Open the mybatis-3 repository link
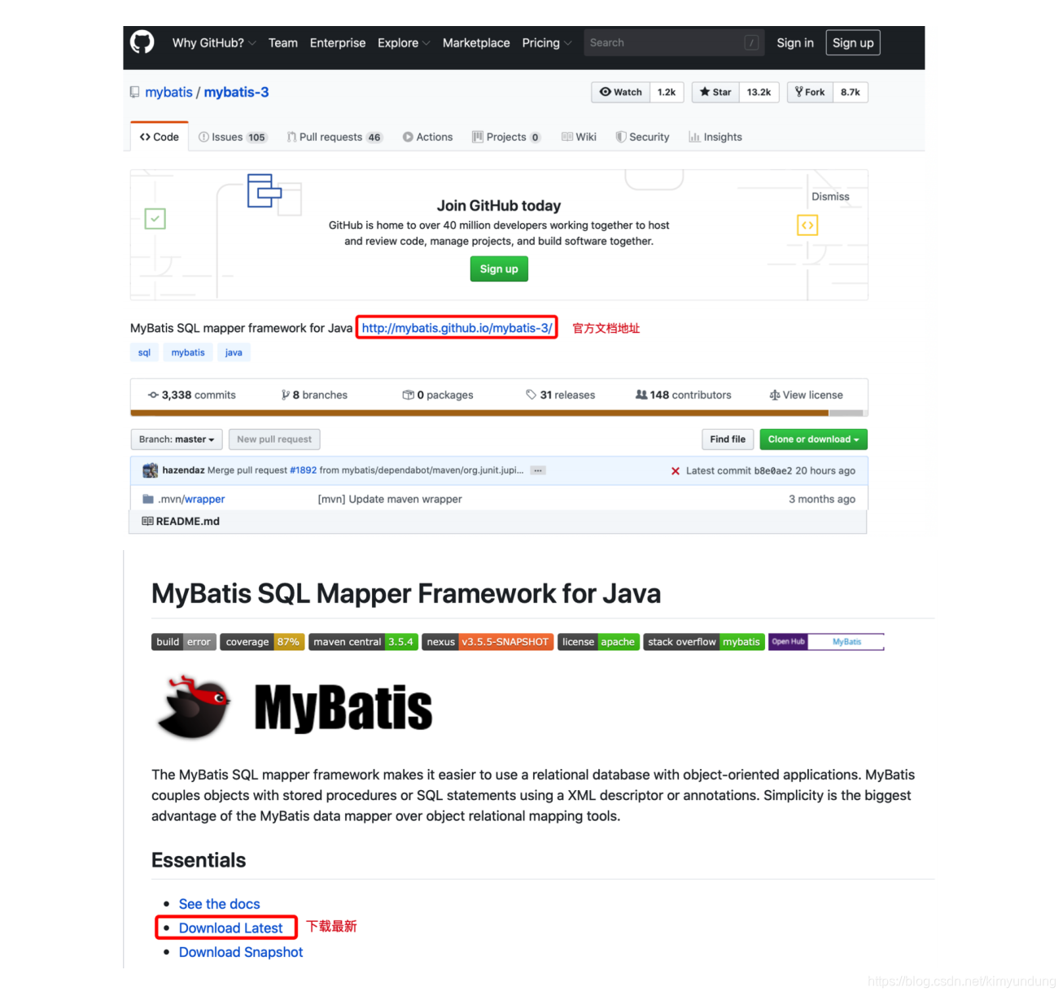Screen dimensions: 1063x996 click(236, 93)
